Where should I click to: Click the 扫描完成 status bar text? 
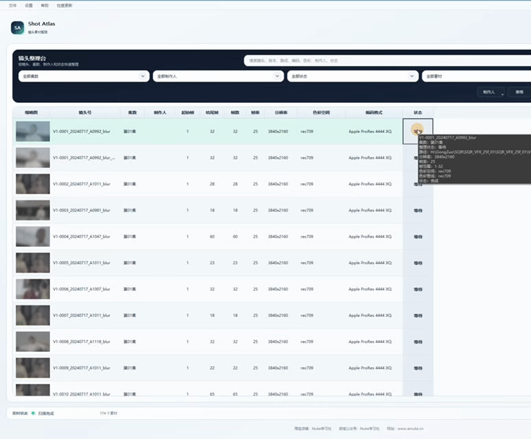pyautogui.click(x=46, y=413)
